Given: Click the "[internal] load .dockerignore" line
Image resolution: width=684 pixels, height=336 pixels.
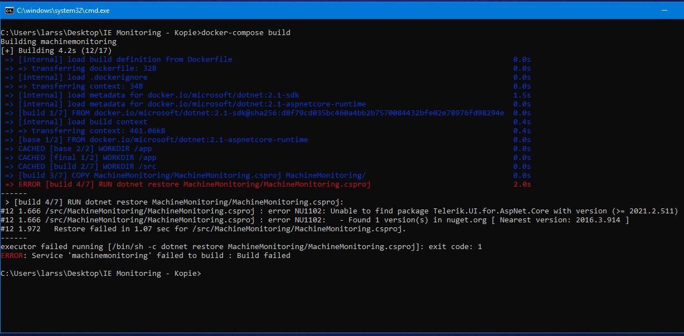Looking at the screenshot, I should pyautogui.click(x=83, y=77).
